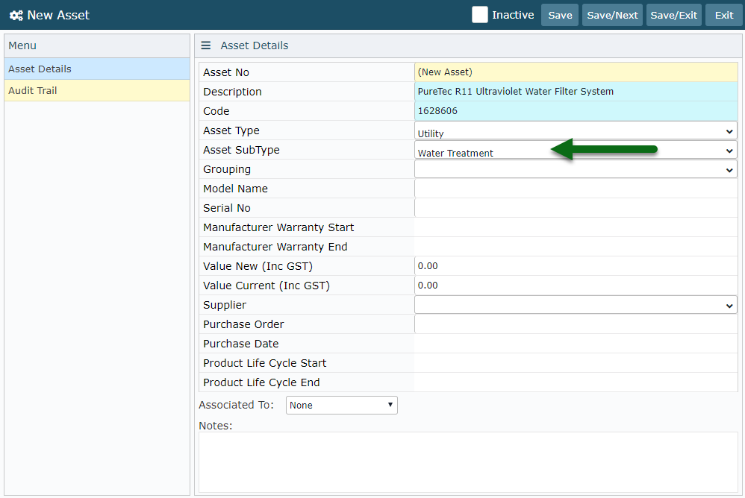Click the Value New (Inc GST) field
The height and width of the screenshot is (498, 745).
[x=576, y=266]
